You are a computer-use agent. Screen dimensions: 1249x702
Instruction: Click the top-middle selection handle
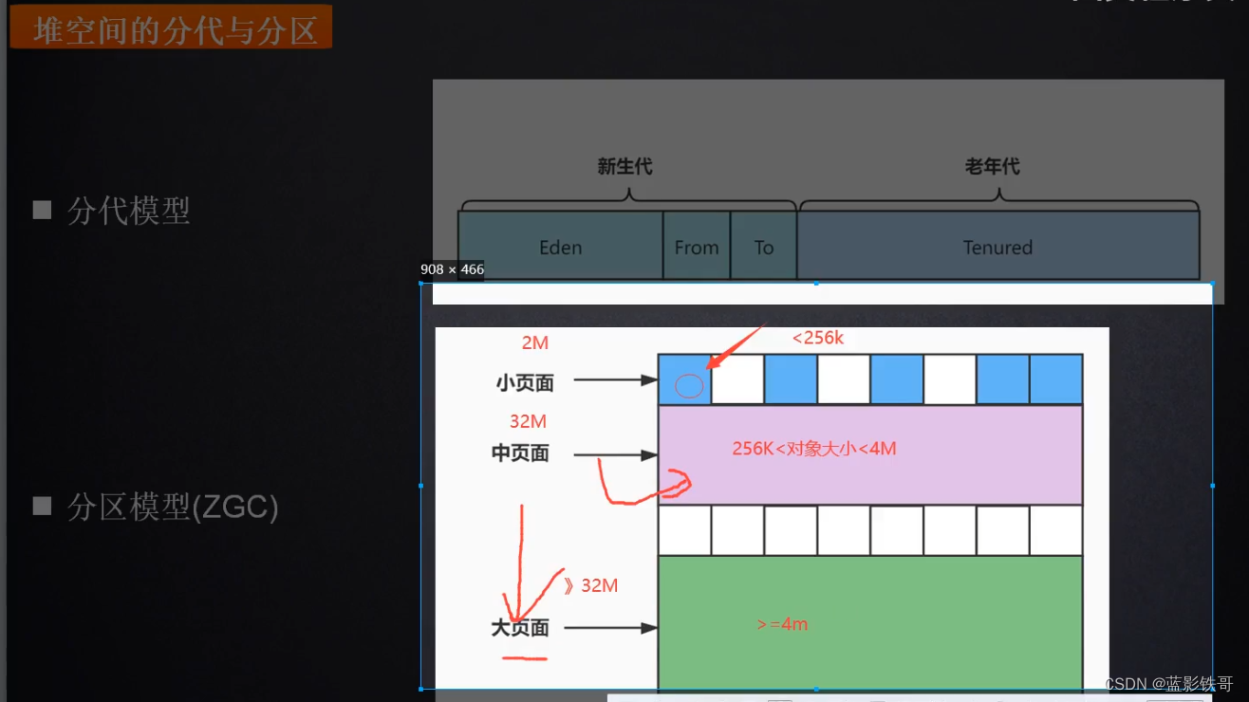[x=817, y=283]
